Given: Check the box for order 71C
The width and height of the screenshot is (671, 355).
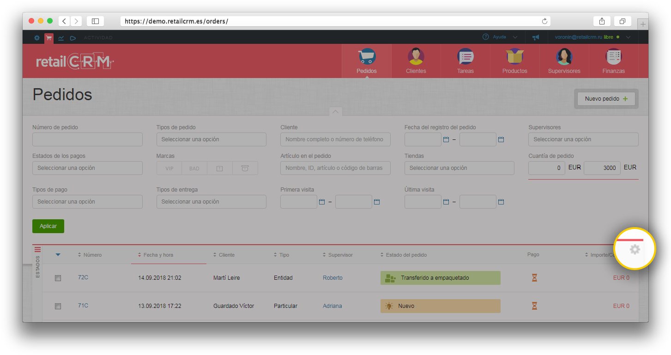Looking at the screenshot, I should [58, 306].
